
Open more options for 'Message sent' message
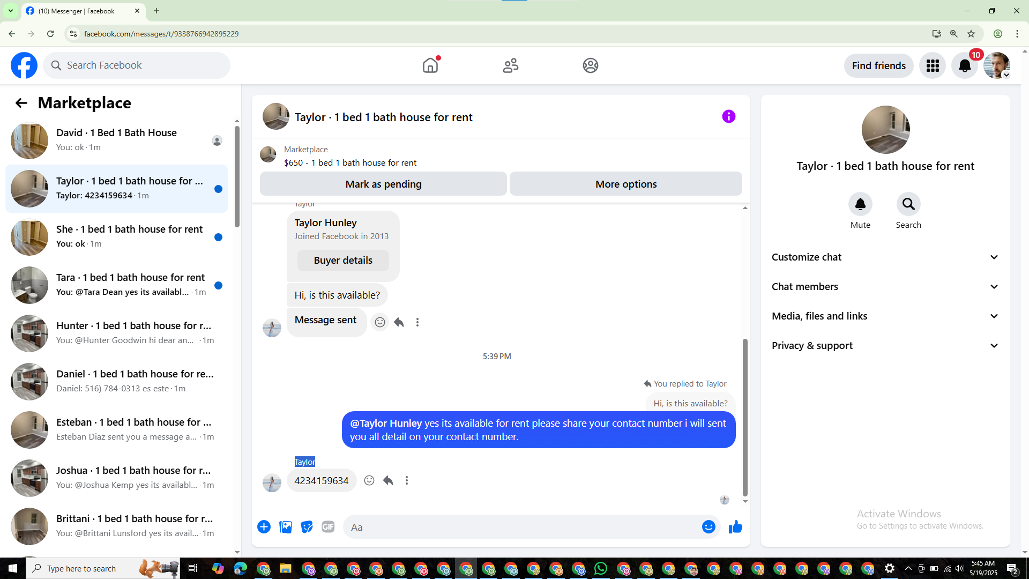pyautogui.click(x=417, y=322)
